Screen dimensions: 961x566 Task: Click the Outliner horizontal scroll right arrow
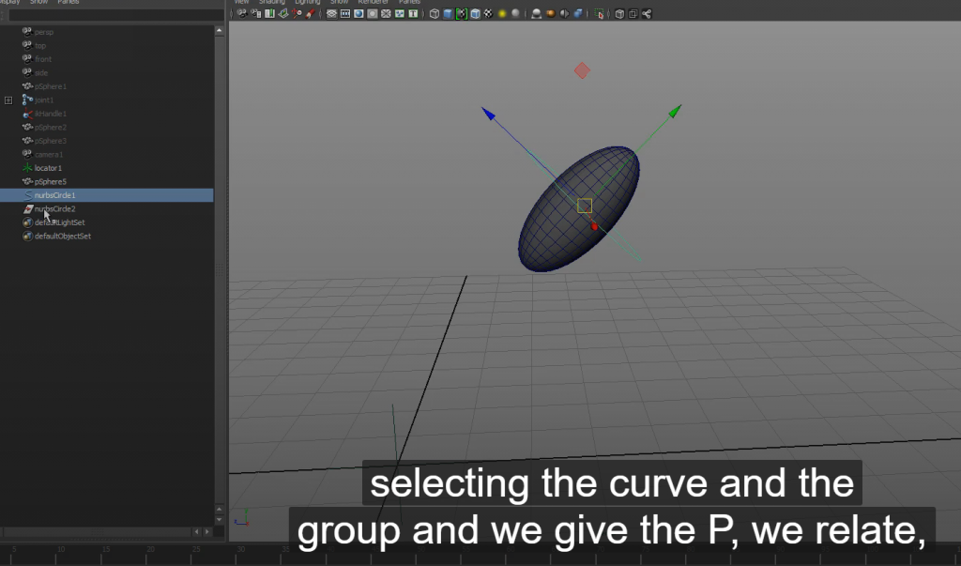pos(207,531)
